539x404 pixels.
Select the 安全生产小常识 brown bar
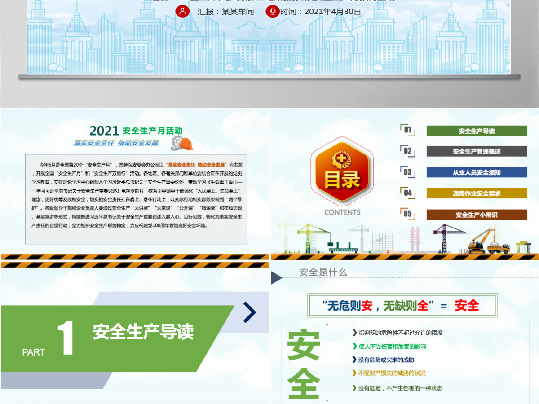[x=477, y=215]
